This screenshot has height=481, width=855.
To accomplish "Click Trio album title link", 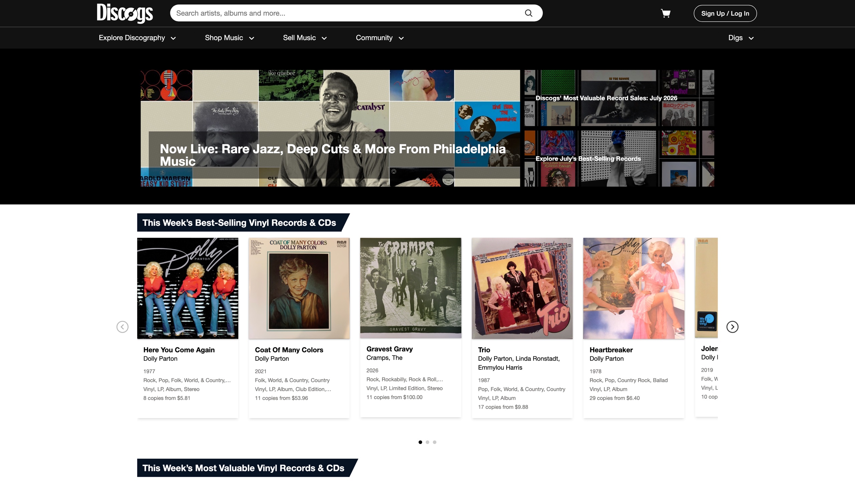I will tap(484, 350).
